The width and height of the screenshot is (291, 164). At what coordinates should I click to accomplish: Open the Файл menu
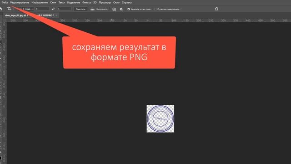pos(5,3)
